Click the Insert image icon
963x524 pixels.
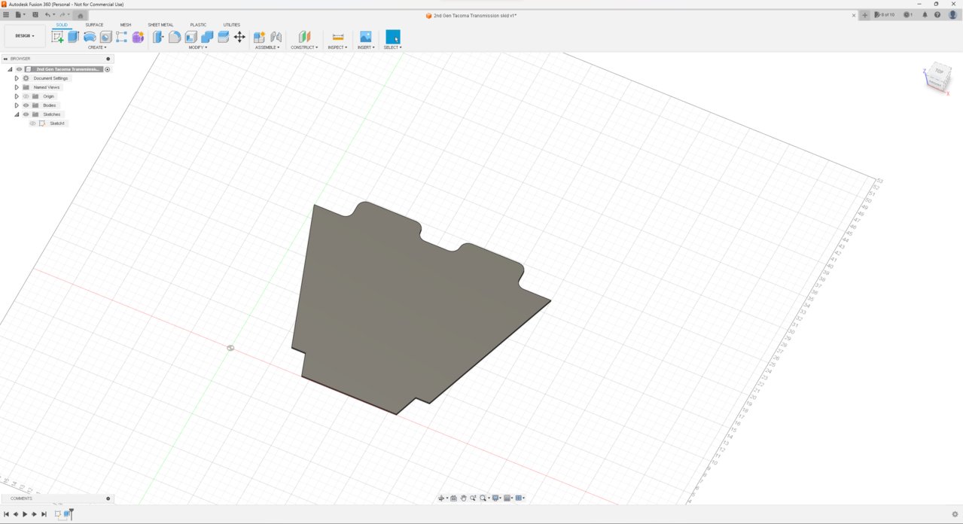click(365, 37)
